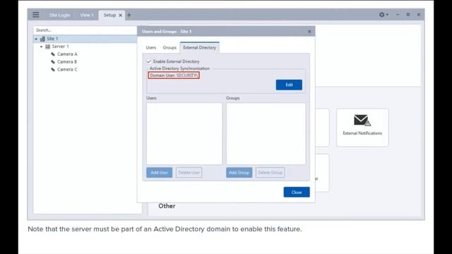This screenshot has height=254, width=452.
Task: Click the Camera B icon
Action: tap(53, 61)
